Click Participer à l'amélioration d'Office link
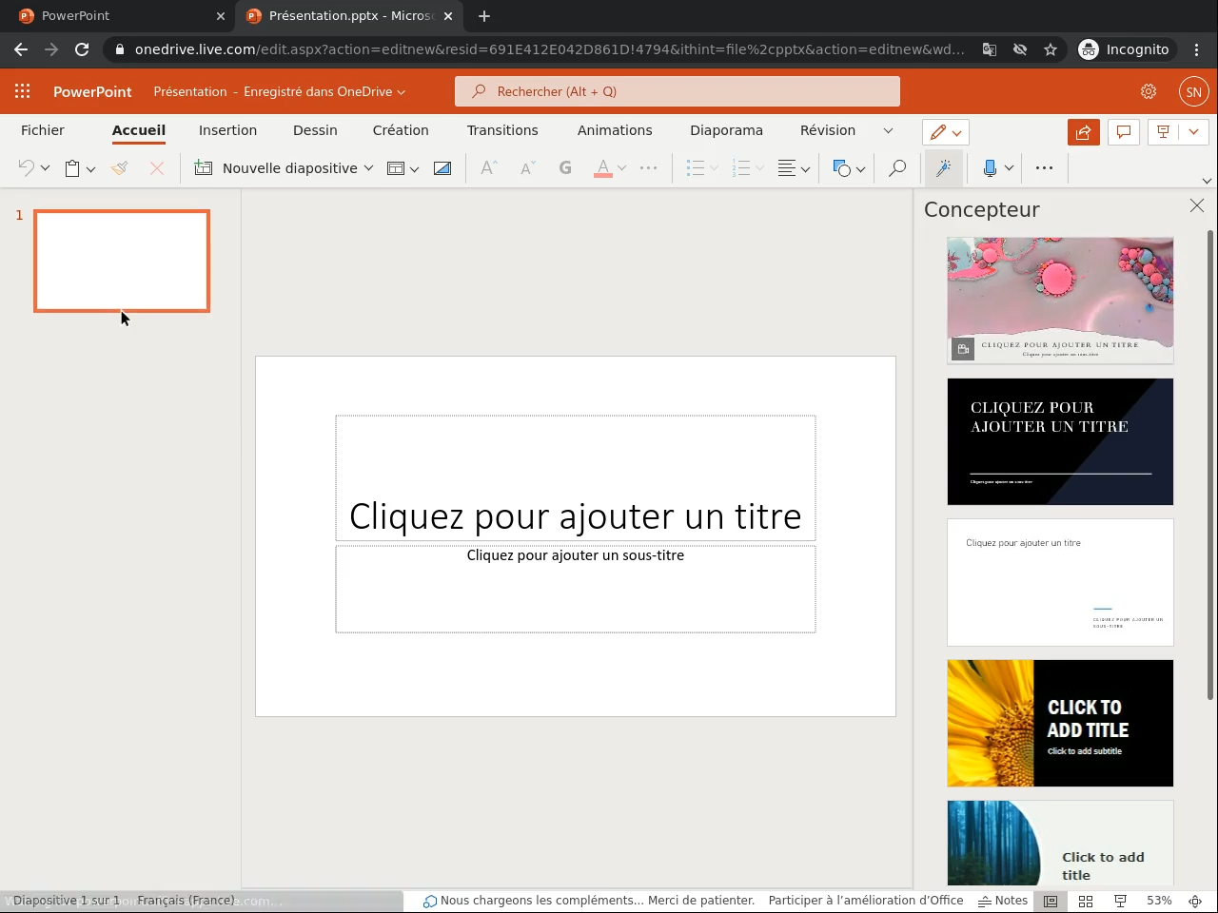This screenshot has width=1218, height=913. 865,901
